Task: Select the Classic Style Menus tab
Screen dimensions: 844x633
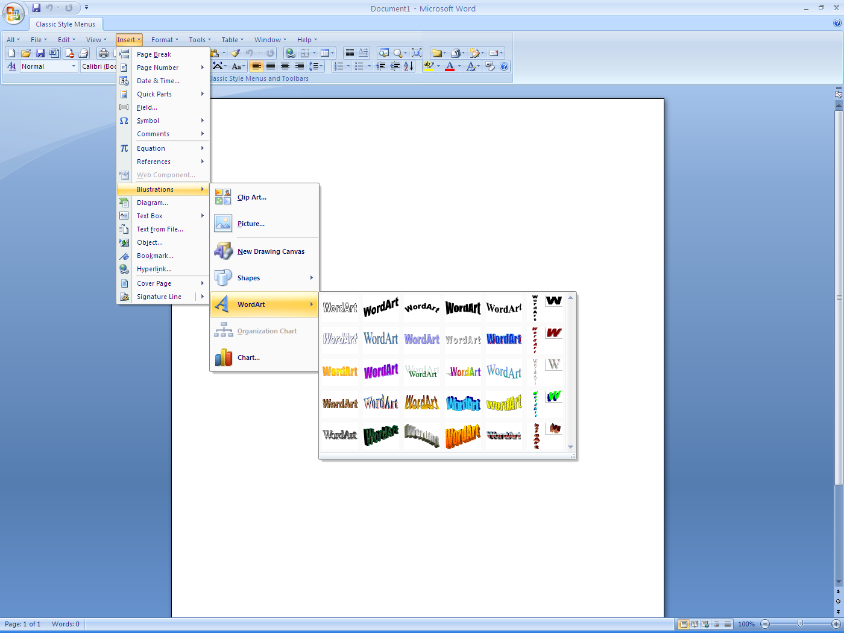Action: click(x=65, y=24)
